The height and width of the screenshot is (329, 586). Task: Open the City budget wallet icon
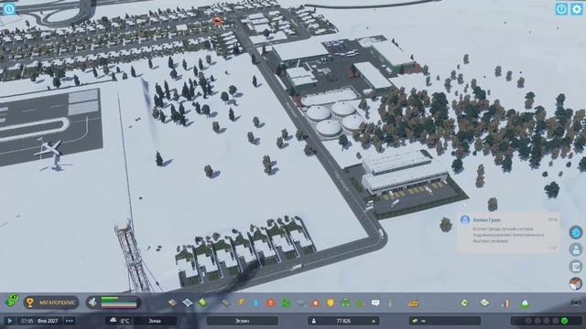tap(413, 303)
